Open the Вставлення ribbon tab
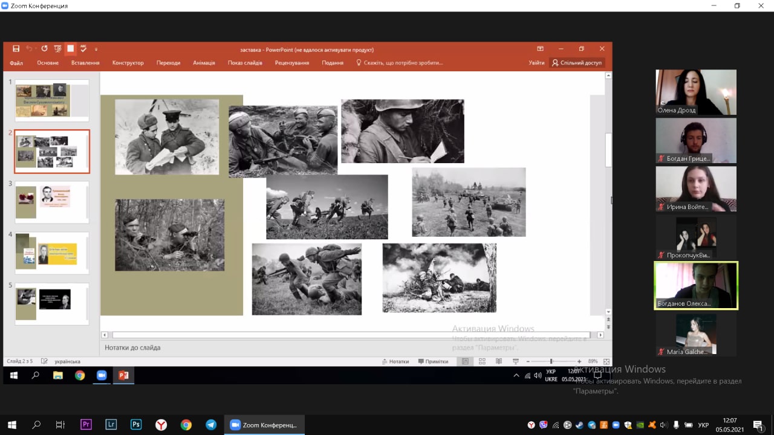This screenshot has width=774, height=435. [85, 63]
